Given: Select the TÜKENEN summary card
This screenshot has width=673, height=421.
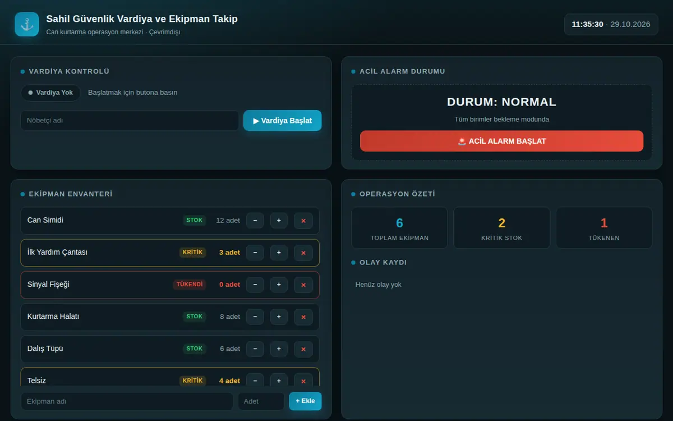Looking at the screenshot, I should click(x=604, y=228).
